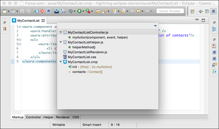Select the init handler entry

click(x=92, y=67)
